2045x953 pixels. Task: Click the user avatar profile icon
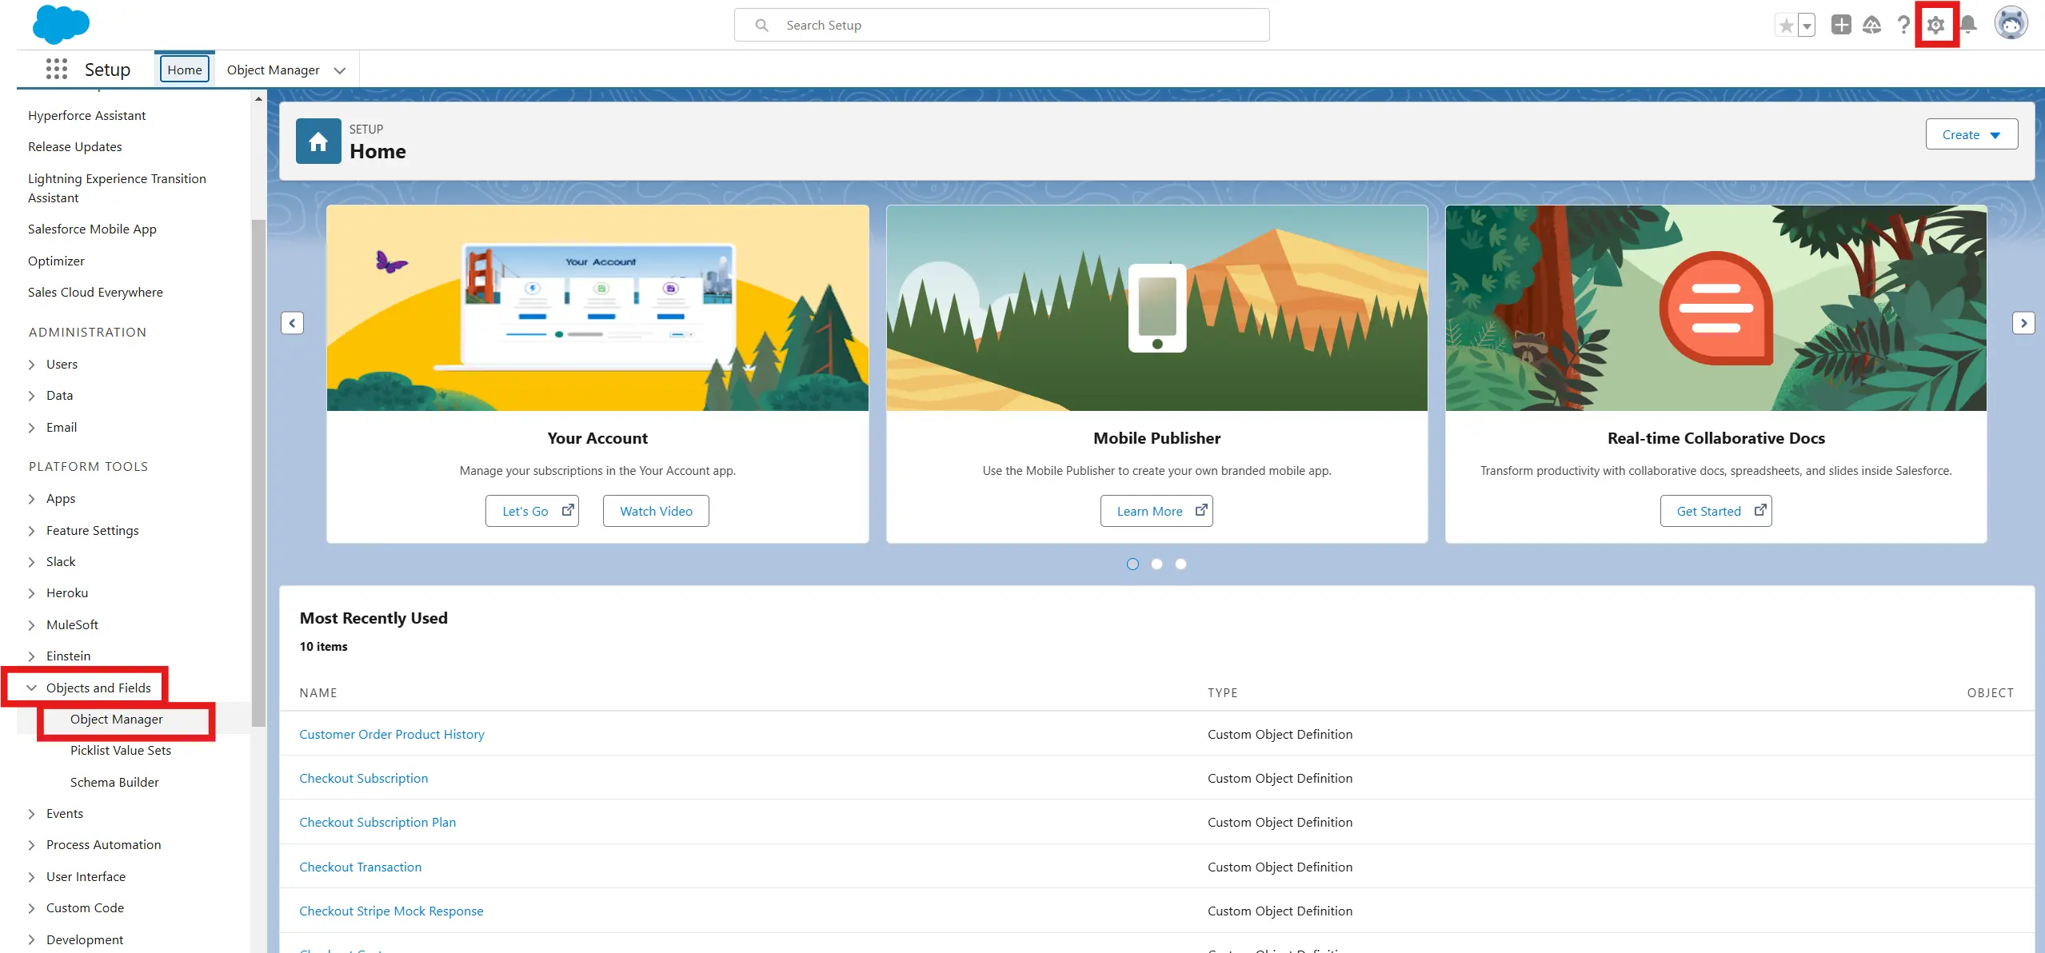[x=2011, y=24]
